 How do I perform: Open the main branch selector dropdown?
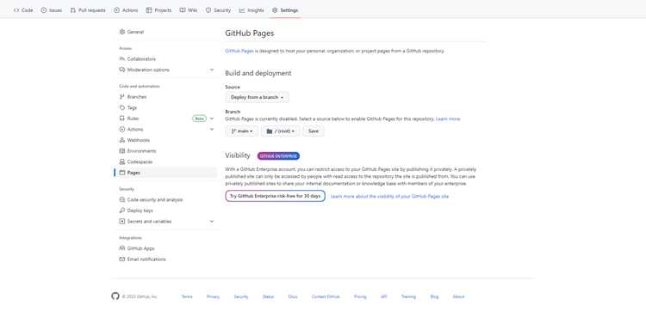[242, 131]
